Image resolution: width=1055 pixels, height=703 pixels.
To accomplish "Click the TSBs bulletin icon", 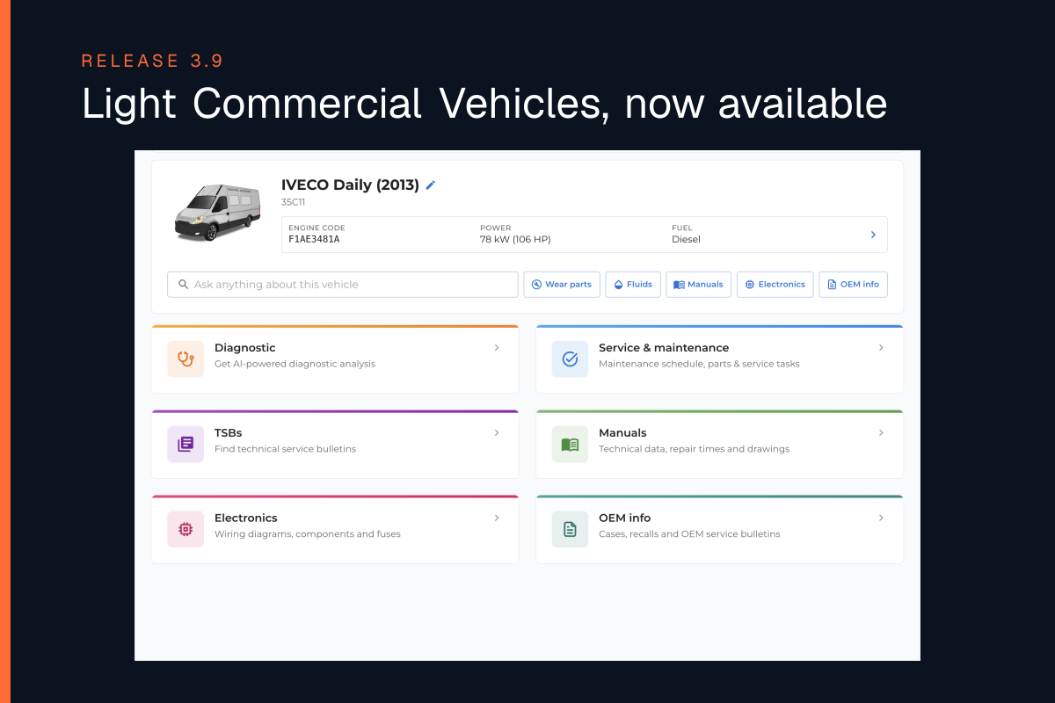I will (x=186, y=444).
